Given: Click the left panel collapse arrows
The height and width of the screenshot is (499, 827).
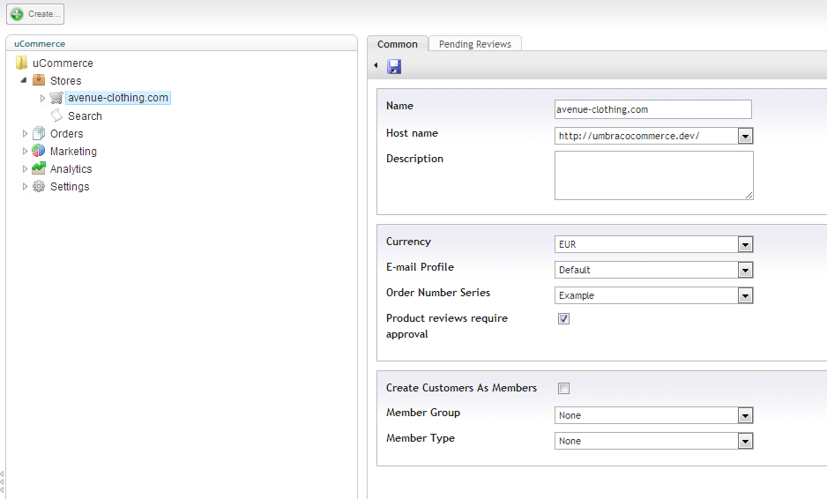Looking at the screenshot, I should 2,481.
